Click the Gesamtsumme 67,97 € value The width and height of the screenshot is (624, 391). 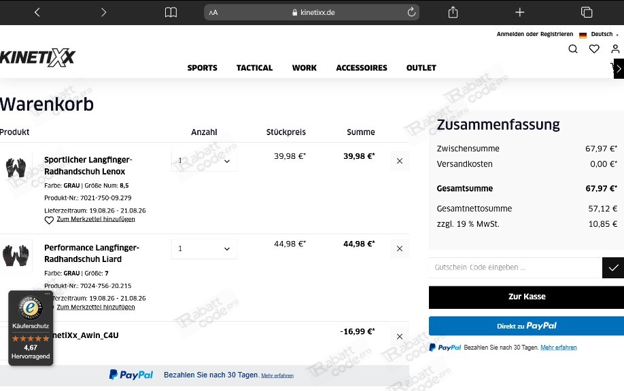[601, 188]
